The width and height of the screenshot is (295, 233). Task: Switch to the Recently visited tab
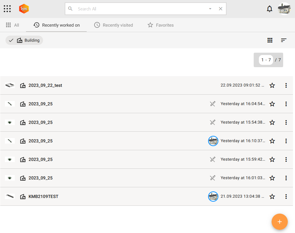pyautogui.click(x=114, y=25)
